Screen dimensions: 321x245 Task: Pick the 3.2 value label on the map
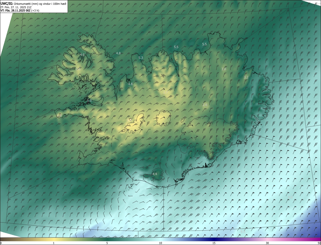click(x=246, y=77)
